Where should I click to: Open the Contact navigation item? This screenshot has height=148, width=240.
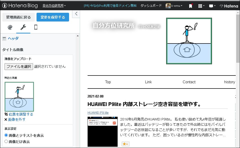(189, 82)
